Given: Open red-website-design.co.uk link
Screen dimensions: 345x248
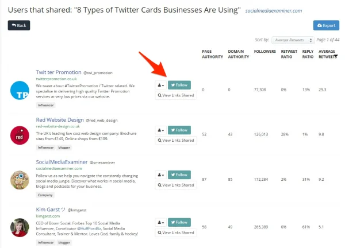Looking at the screenshot, I should (x=58, y=126).
